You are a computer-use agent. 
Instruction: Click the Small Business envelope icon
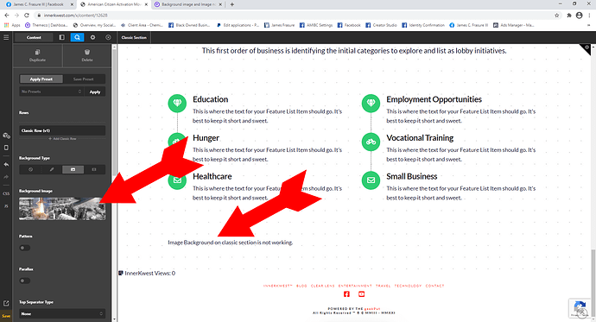point(371,180)
